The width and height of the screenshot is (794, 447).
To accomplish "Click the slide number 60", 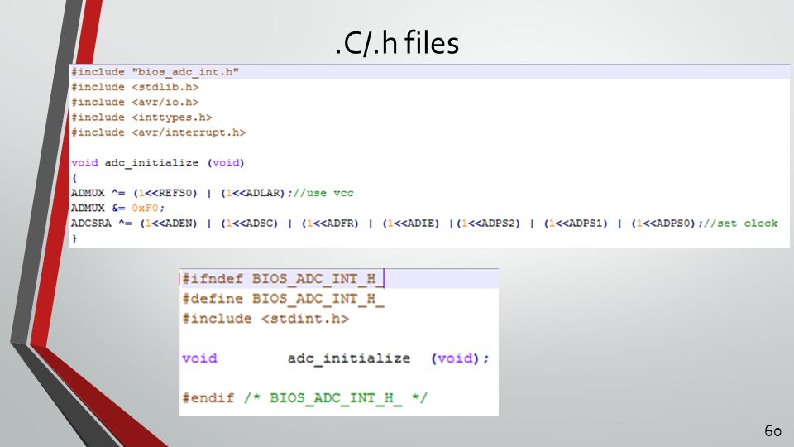I will 772,430.
